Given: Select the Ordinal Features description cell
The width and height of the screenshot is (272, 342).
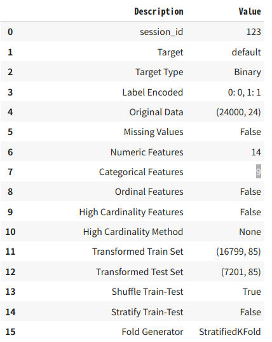Looking at the screenshot, I should click(149, 192).
